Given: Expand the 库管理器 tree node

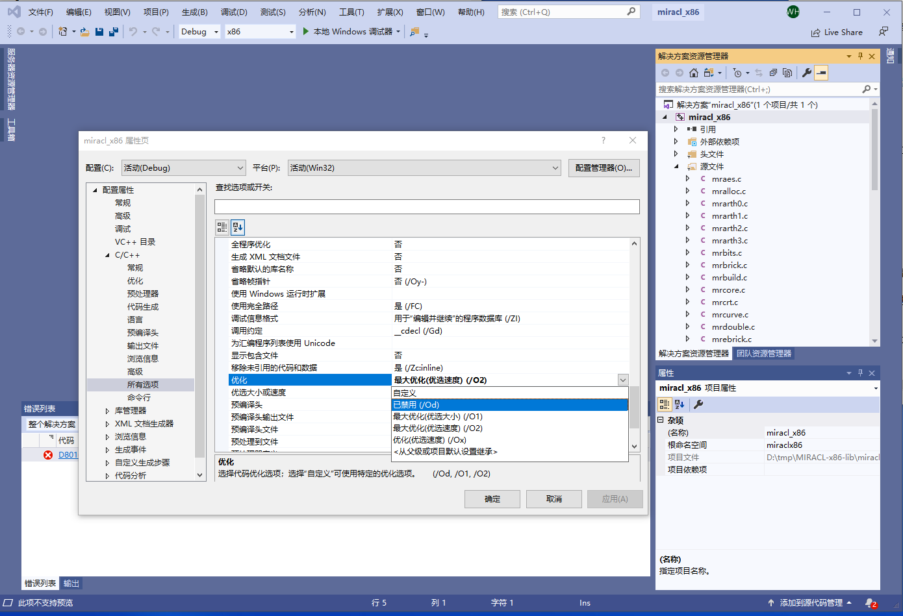Looking at the screenshot, I should (x=108, y=411).
